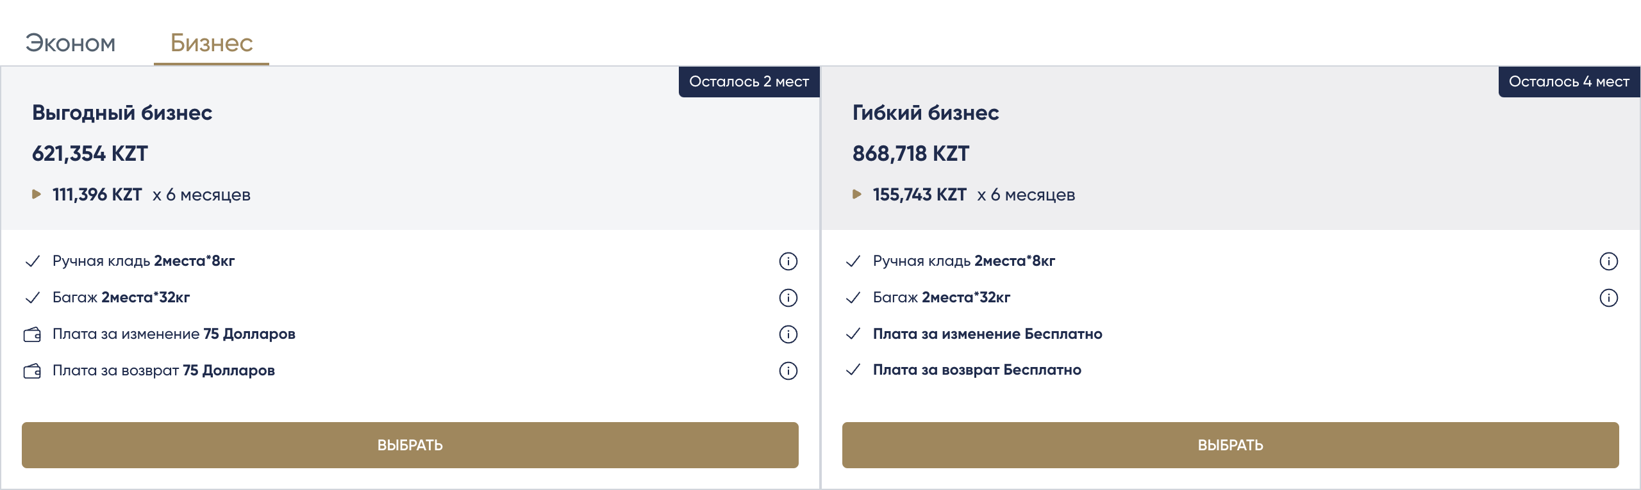Click the 621,354 KZT price

pyautogui.click(x=90, y=154)
